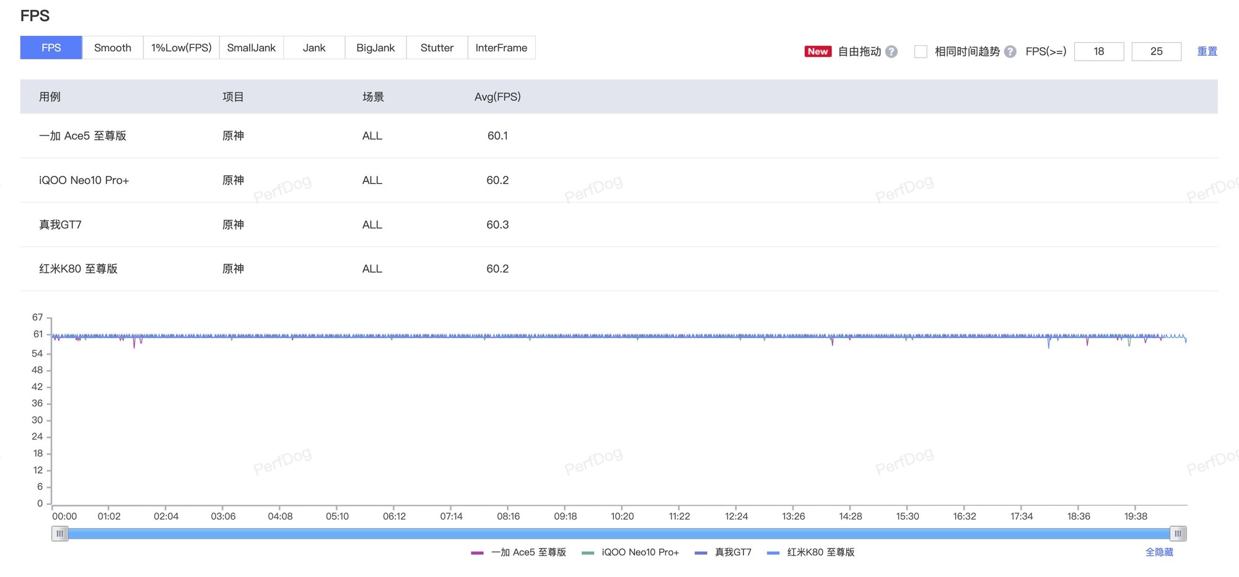Click the FPS threshold field showing 18

(1098, 51)
